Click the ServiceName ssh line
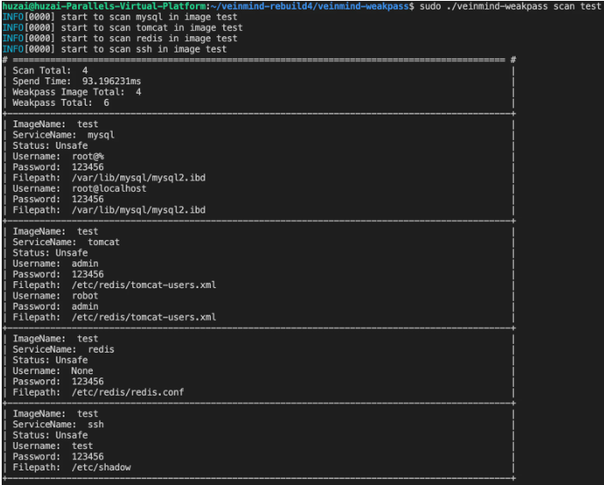 click(x=58, y=425)
